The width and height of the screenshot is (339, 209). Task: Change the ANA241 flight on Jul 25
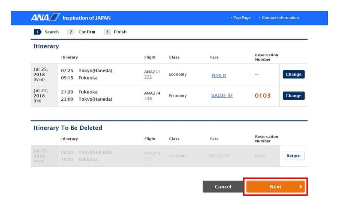pos(293,74)
